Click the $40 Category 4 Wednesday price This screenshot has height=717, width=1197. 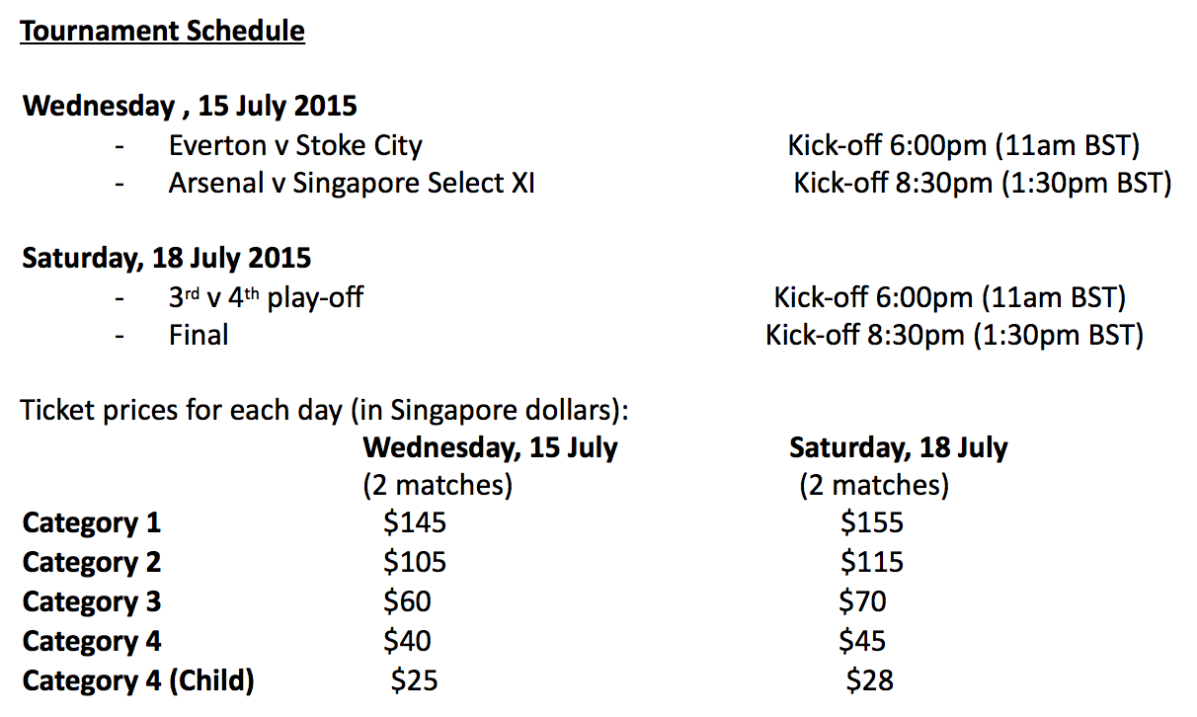[407, 641]
